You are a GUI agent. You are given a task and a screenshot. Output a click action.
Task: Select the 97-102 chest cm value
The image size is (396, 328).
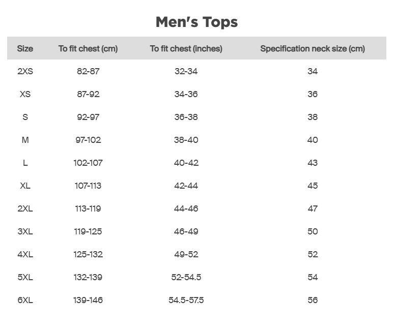(x=88, y=140)
